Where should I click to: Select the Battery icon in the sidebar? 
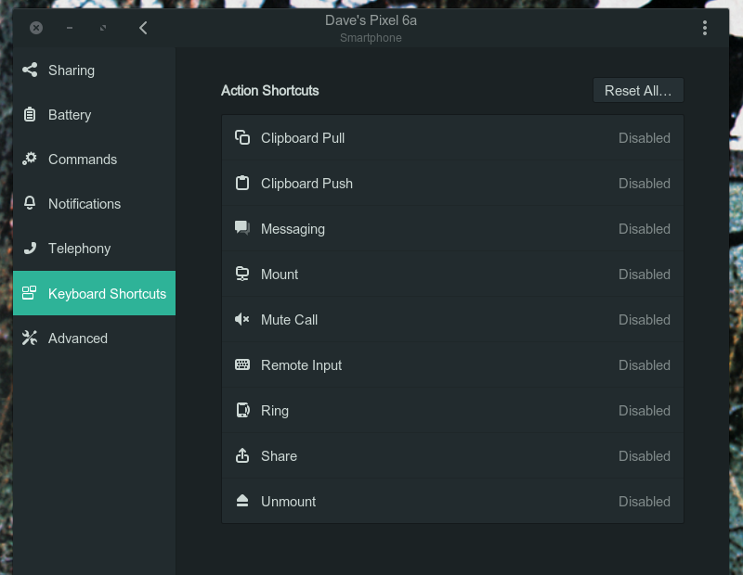pyautogui.click(x=29, y=114)
